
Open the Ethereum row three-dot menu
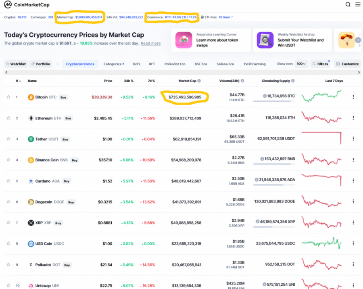(x=353, y=118)
